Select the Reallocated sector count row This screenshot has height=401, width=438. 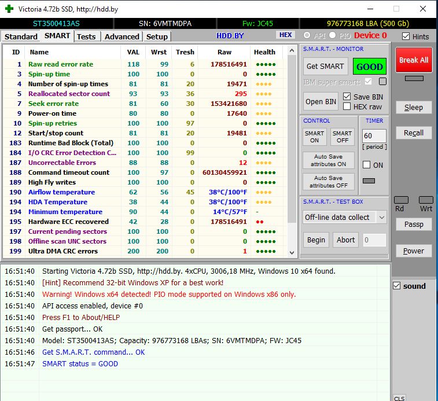[x=145, y=94]
